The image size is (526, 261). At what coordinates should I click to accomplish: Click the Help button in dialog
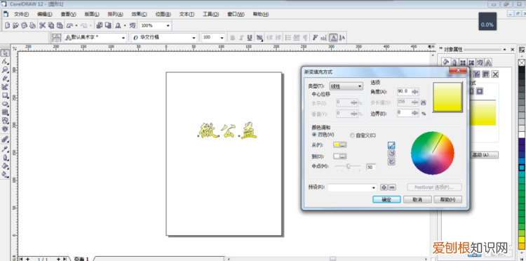[448, 199]
